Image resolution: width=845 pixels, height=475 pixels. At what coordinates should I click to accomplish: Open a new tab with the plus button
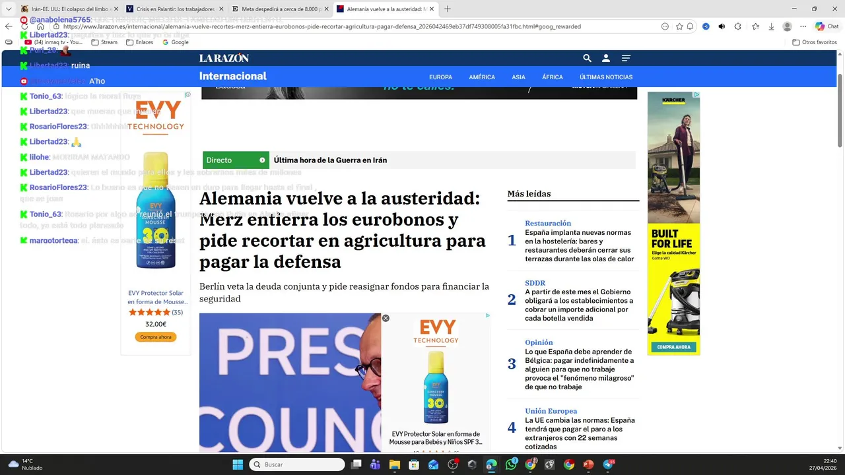pos(448,9)
